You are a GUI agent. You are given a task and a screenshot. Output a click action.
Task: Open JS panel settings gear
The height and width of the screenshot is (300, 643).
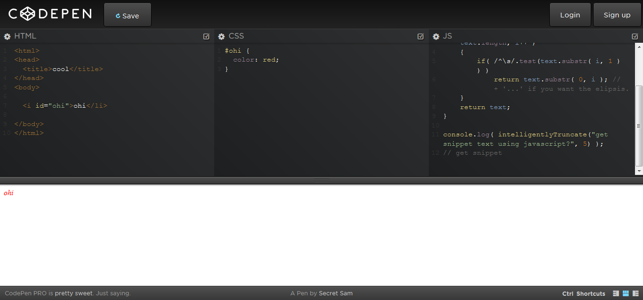(x=436, y=37)
